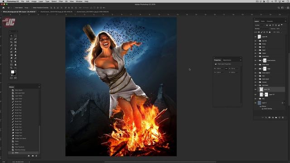Select the last Move state in History

tap(23, 153)
